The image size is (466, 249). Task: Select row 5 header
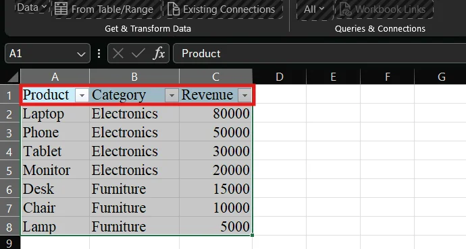[9, 170]
